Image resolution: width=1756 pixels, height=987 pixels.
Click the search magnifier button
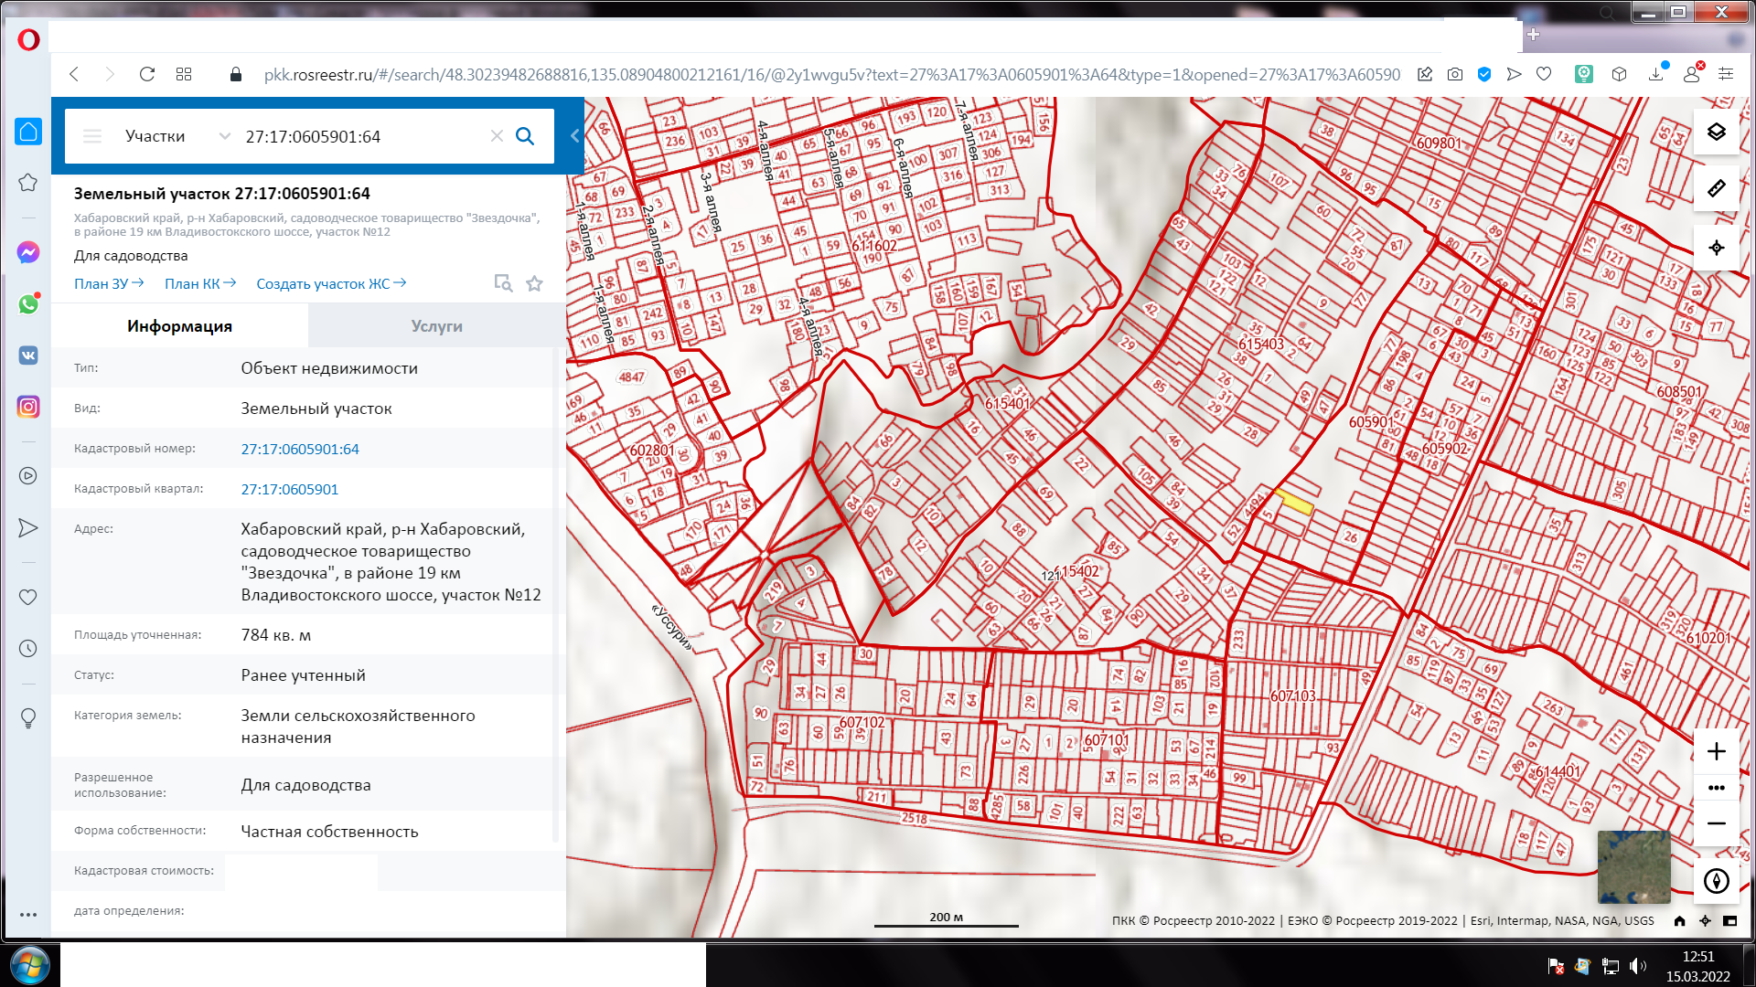pyautogui.click(x=525, y=136)
